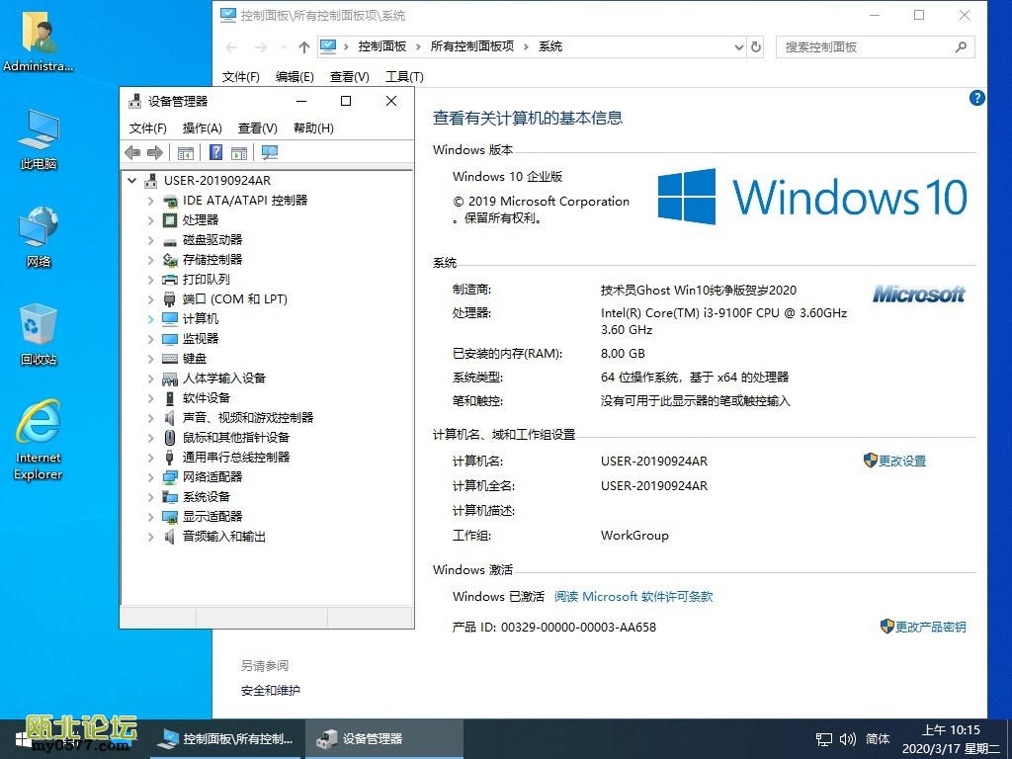Click Scan for hardware changes toolbar icon
Image resolution: width=1012 pixels, height=759 pixels.
[x=269, y=152]
